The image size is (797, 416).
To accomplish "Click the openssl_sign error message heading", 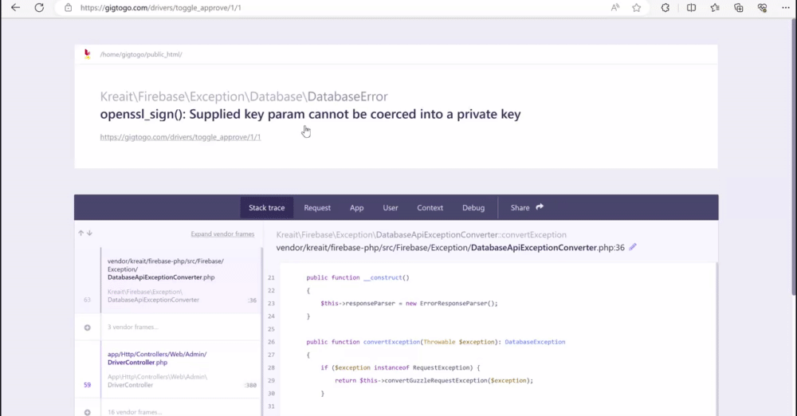I will click(x=310, y=114).
